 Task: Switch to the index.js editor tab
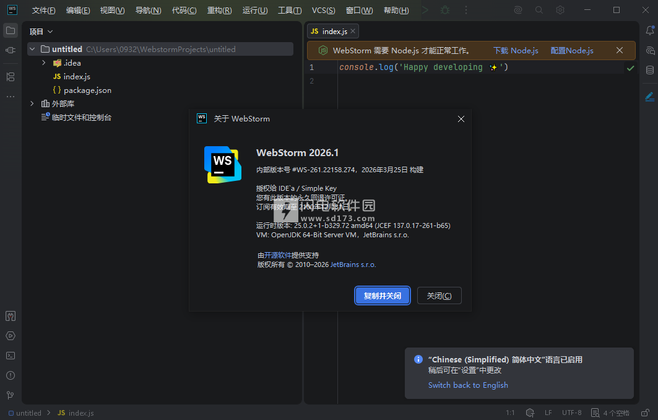(334, 31)
